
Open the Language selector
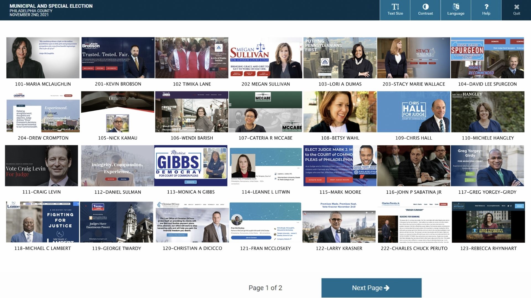pos(456,10)
